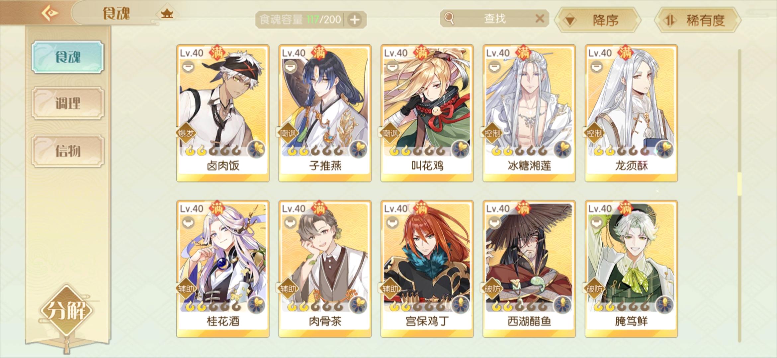Select the 食魂 sidebar tab
777x358 pixels.
pyautogui.click(x=68, y=57)
